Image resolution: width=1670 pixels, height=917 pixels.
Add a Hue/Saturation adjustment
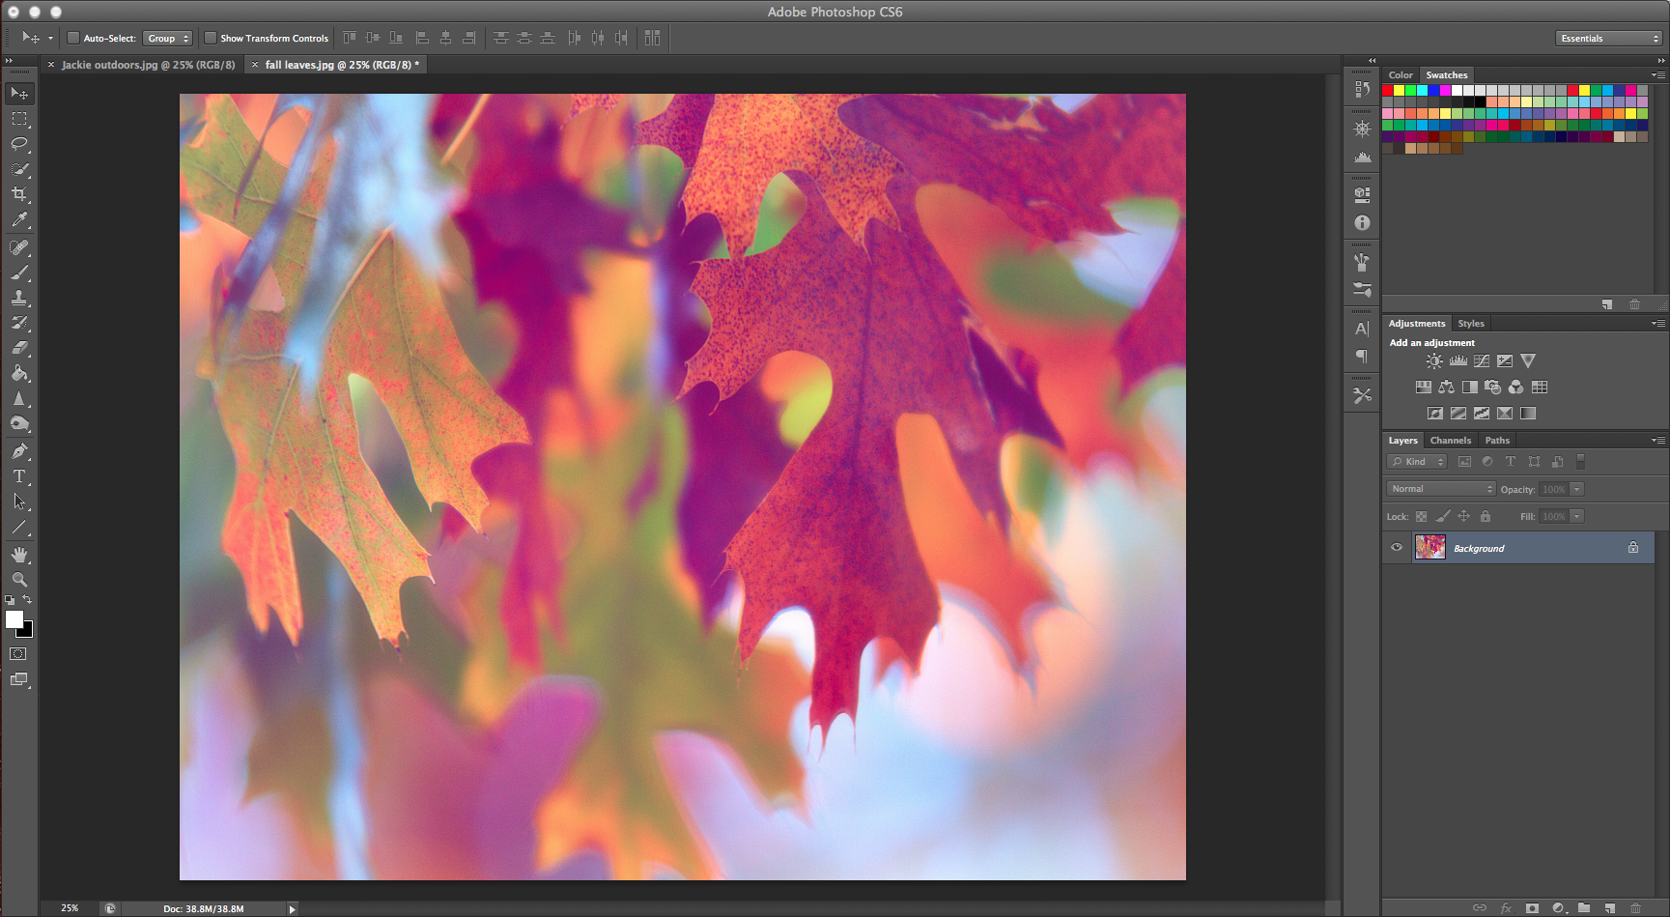coord(1423,387)
